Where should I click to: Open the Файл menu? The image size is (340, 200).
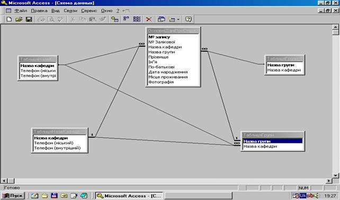coord(21,11)
